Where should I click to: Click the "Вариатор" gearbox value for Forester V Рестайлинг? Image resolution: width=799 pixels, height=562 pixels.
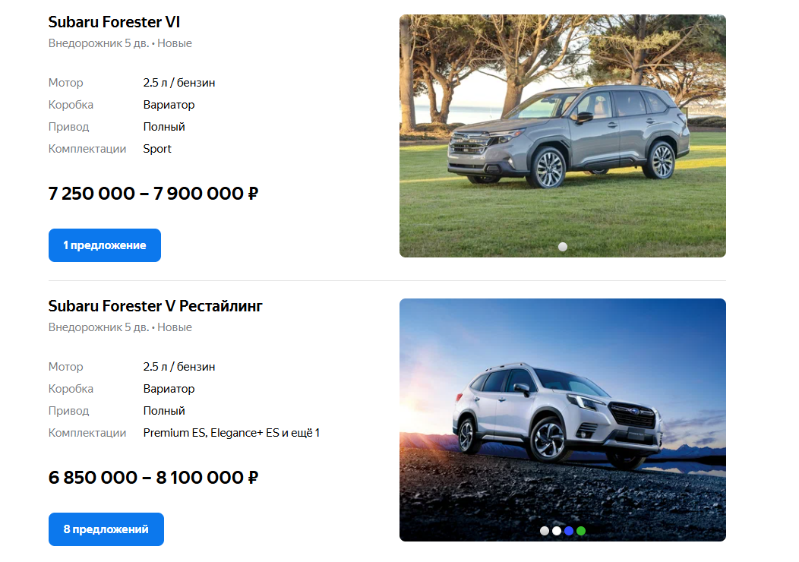tap(169, 389)
